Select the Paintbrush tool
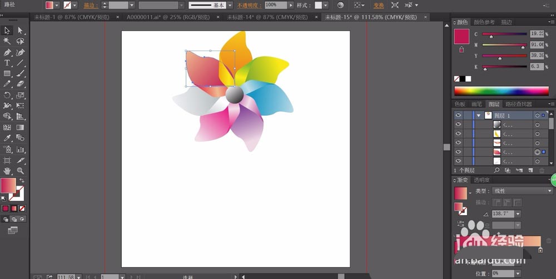This screenshot has height=279, width=556. coord(20,73)
